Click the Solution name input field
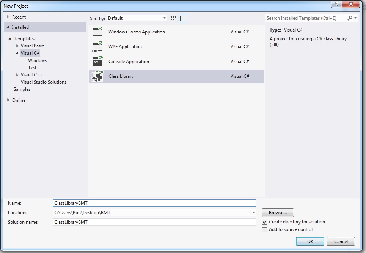The width and height of the screenshot is (366, 253). tap(154, 222)
